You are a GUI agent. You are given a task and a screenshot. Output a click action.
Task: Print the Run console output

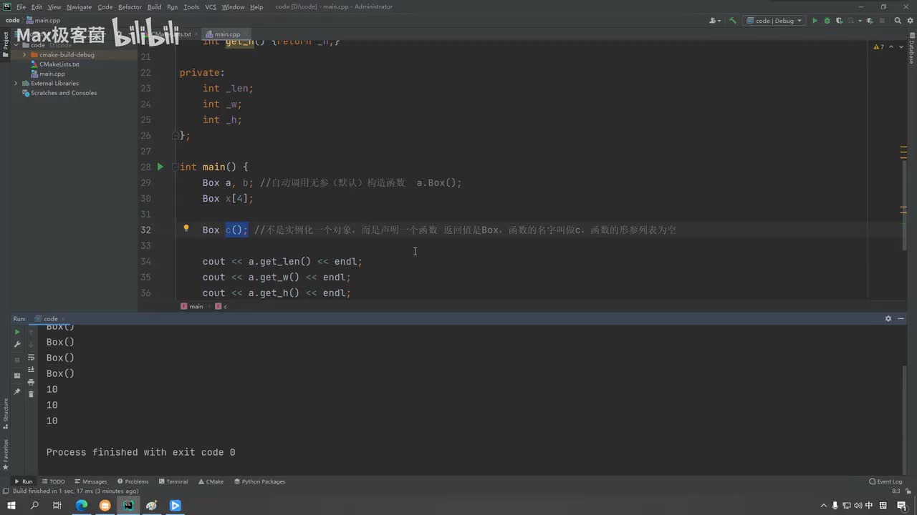click(31, 382)
